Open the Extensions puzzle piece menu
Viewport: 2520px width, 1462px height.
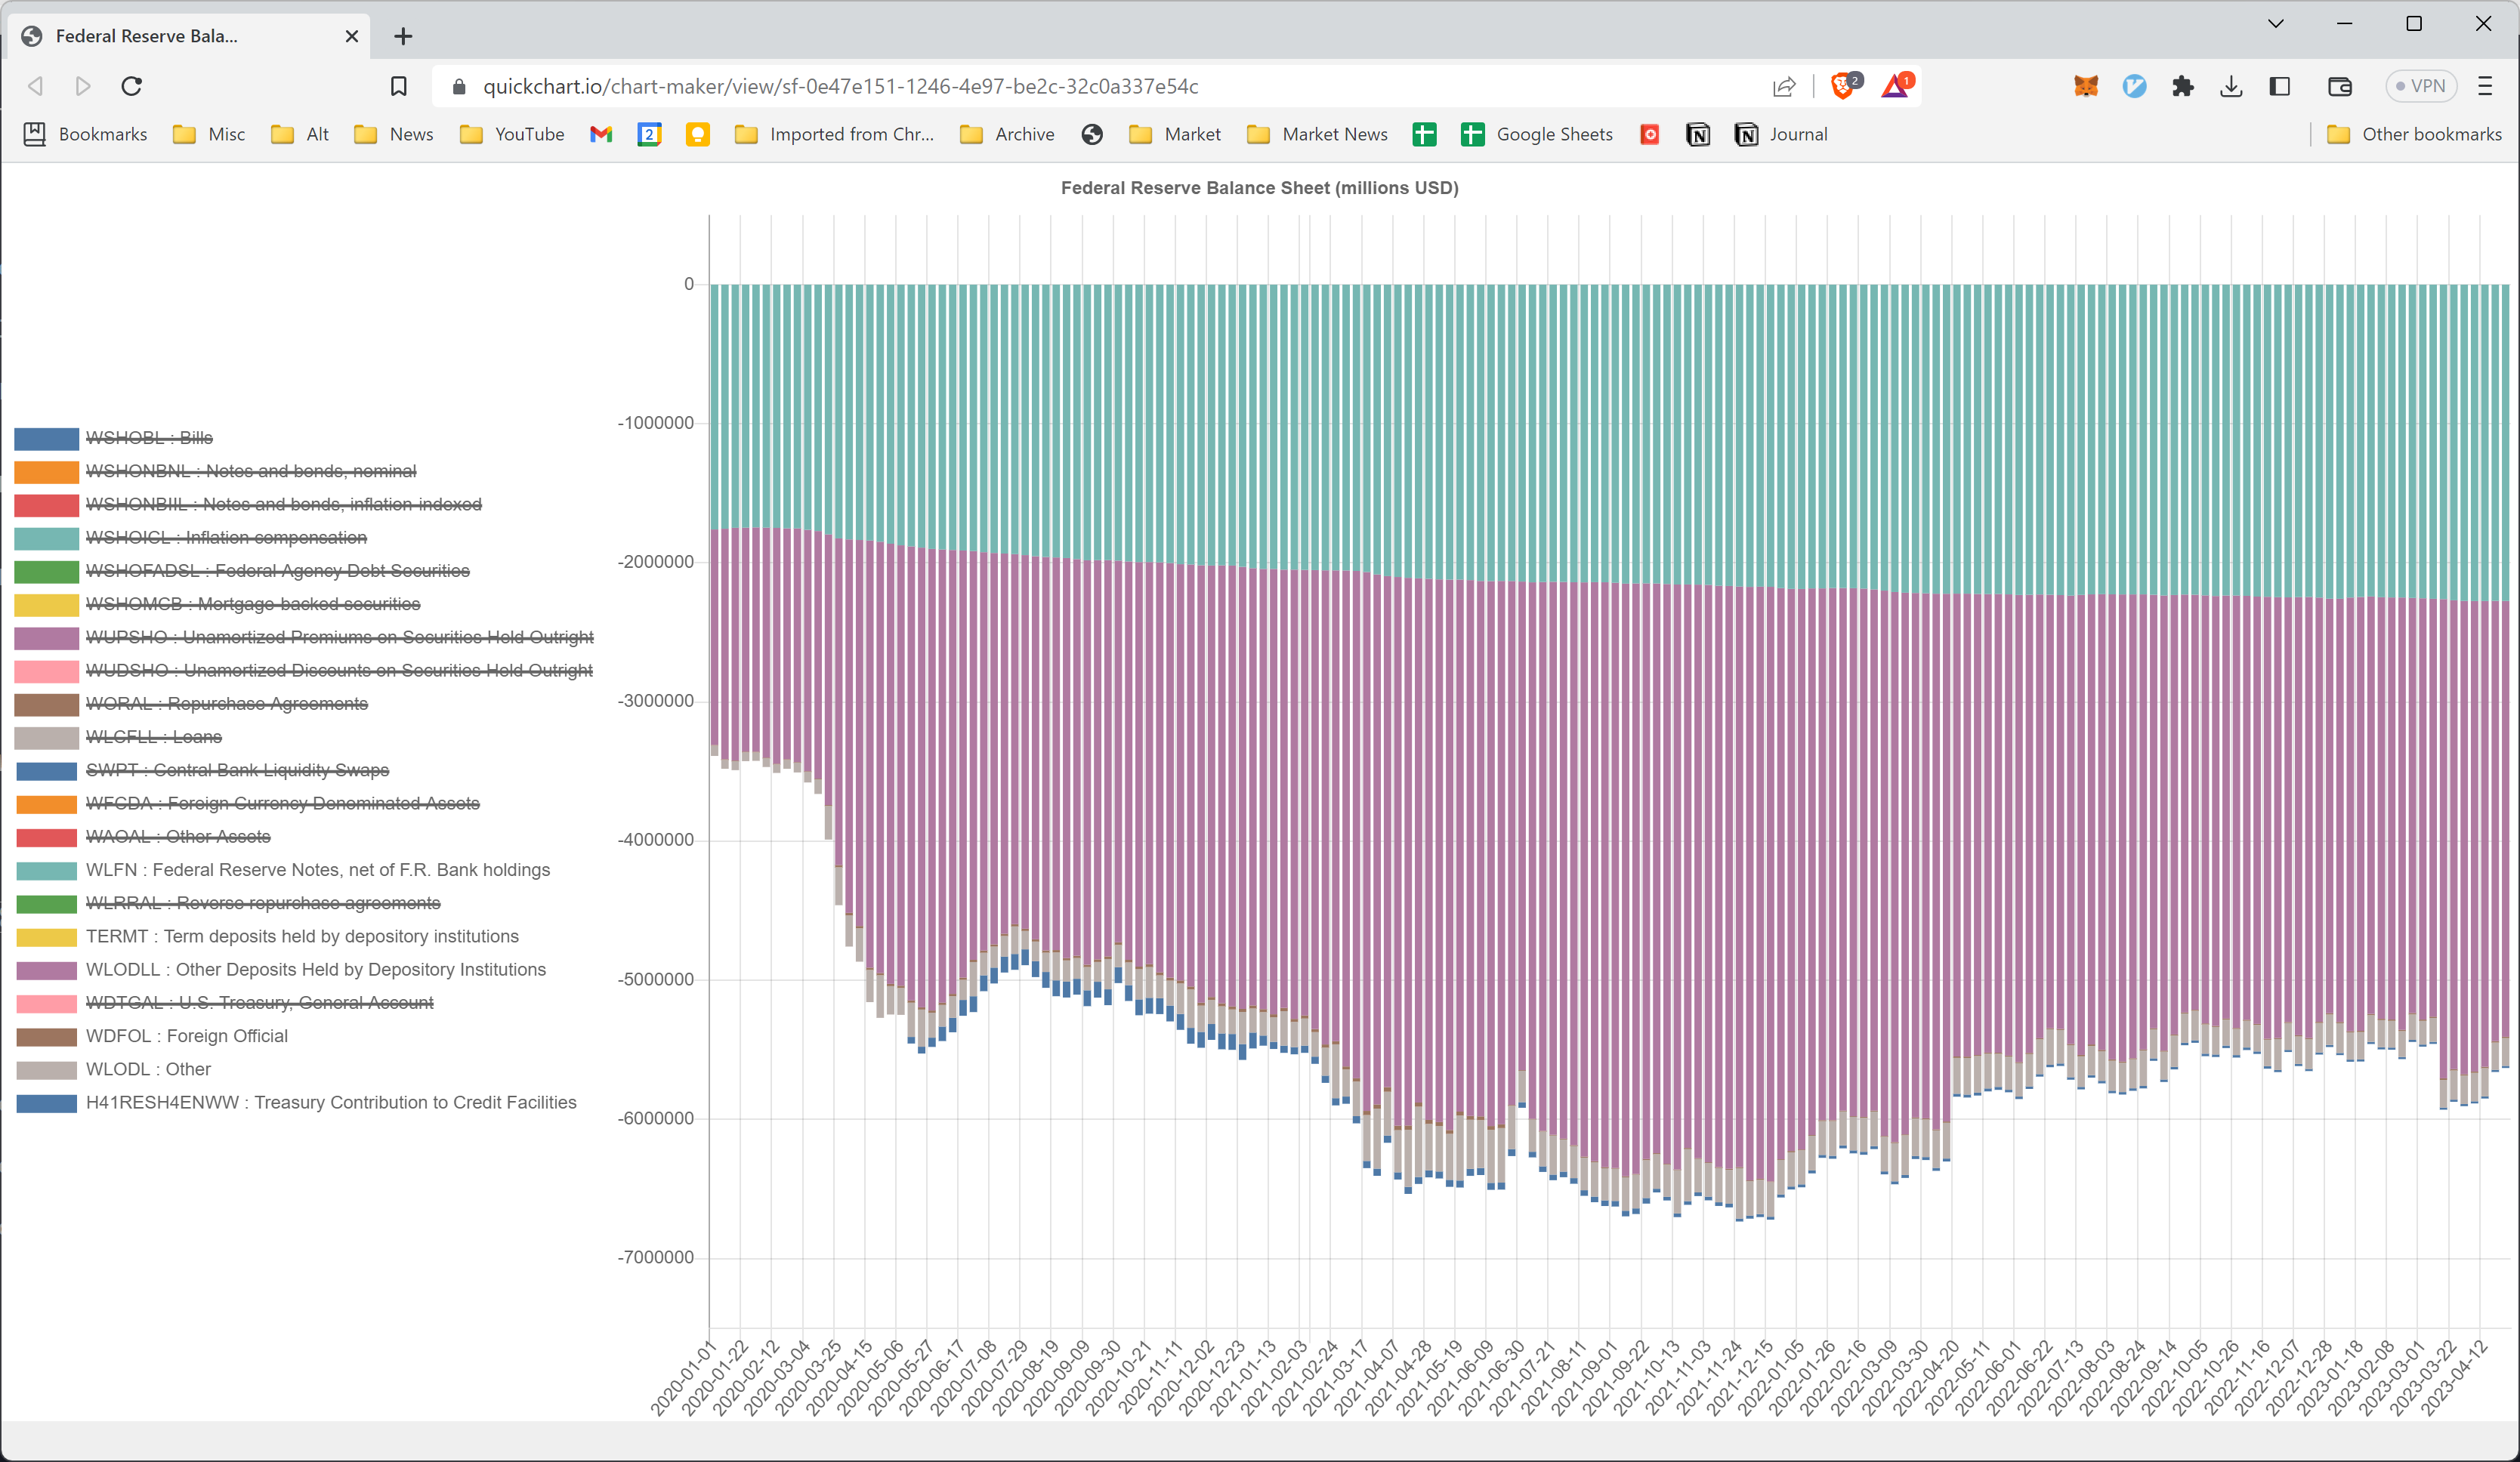[2182, 86]
